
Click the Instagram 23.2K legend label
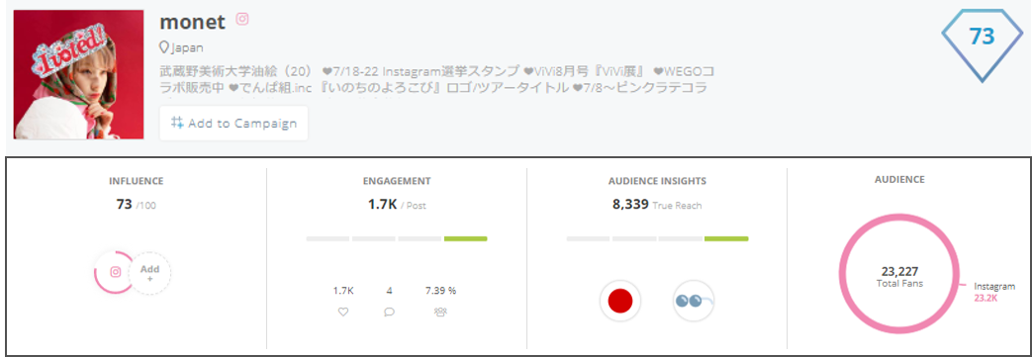point(994,292)
